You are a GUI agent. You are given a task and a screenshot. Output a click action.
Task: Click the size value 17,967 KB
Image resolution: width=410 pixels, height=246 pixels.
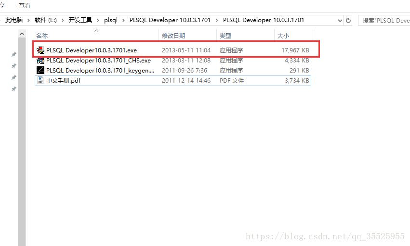point(295,50)
